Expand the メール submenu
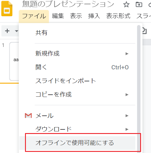Image resolution: width=151 pixels, height=153 pixels. pyautogui.click(x=77, y=116)
